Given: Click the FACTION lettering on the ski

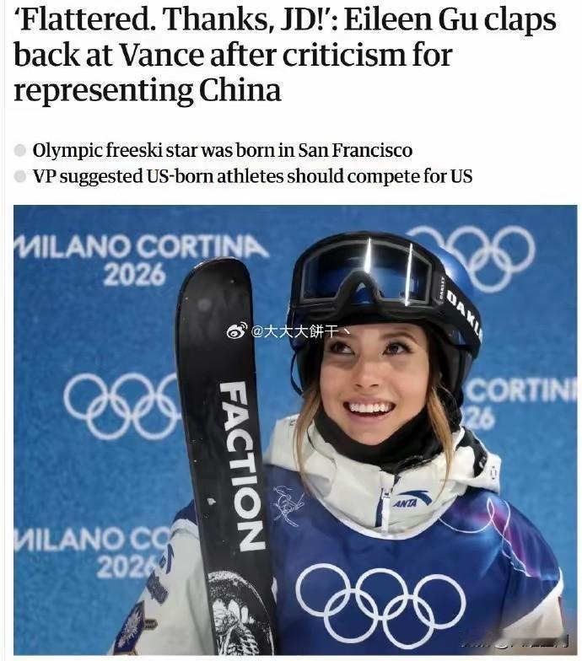Looking at the screenshot, I should [241, 465].
